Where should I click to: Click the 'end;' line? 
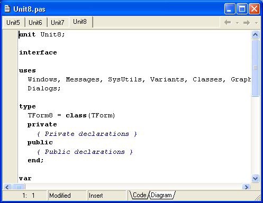coord(36,160)
